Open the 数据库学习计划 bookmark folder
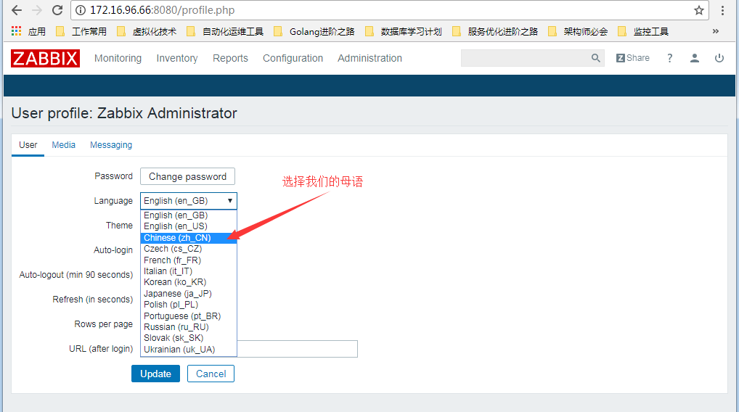 [404, 31]
